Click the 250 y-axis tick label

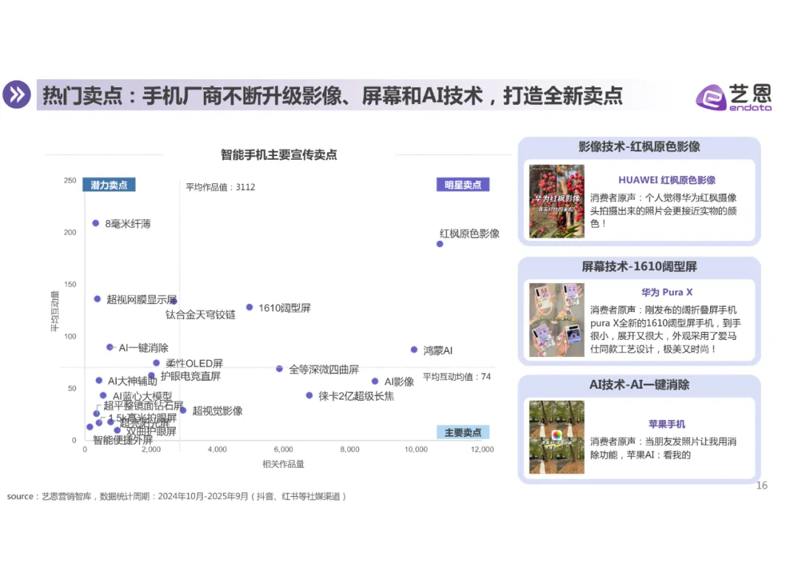tap(70, 180)
